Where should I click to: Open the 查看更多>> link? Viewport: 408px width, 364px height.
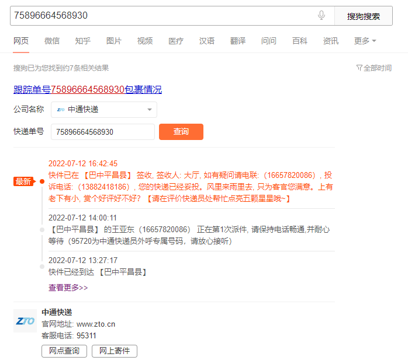click(x=68, y=288)
